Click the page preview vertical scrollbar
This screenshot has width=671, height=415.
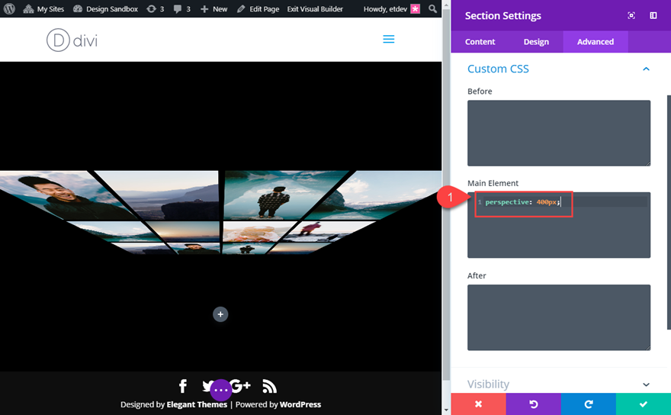[x=446, y=193]
